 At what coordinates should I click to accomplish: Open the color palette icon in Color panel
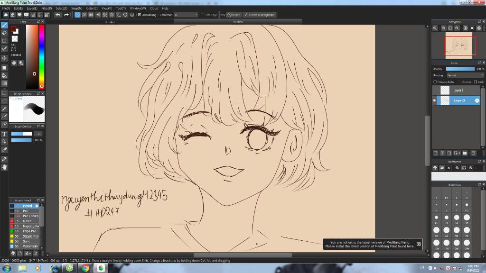pos(14,63)
